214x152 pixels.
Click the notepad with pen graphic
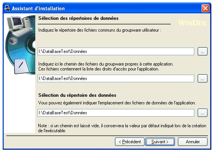(x=22, y=66)
